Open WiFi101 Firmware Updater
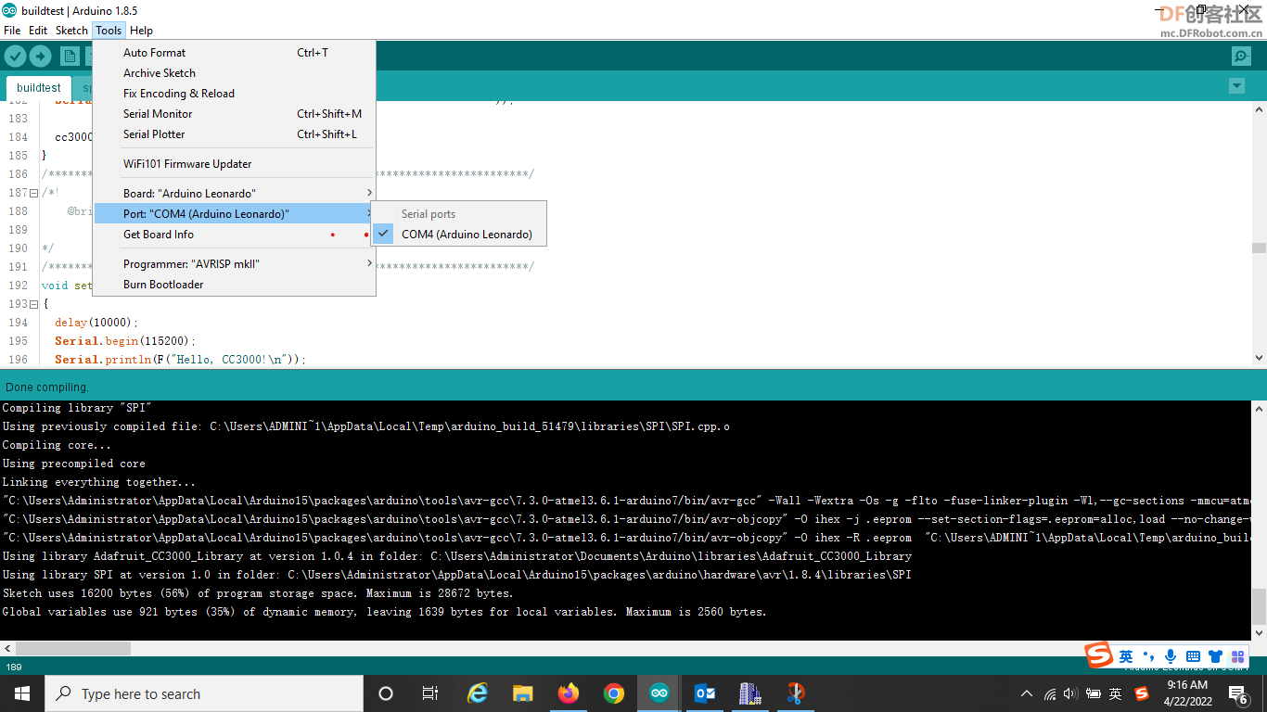 (x=235, y=164)
